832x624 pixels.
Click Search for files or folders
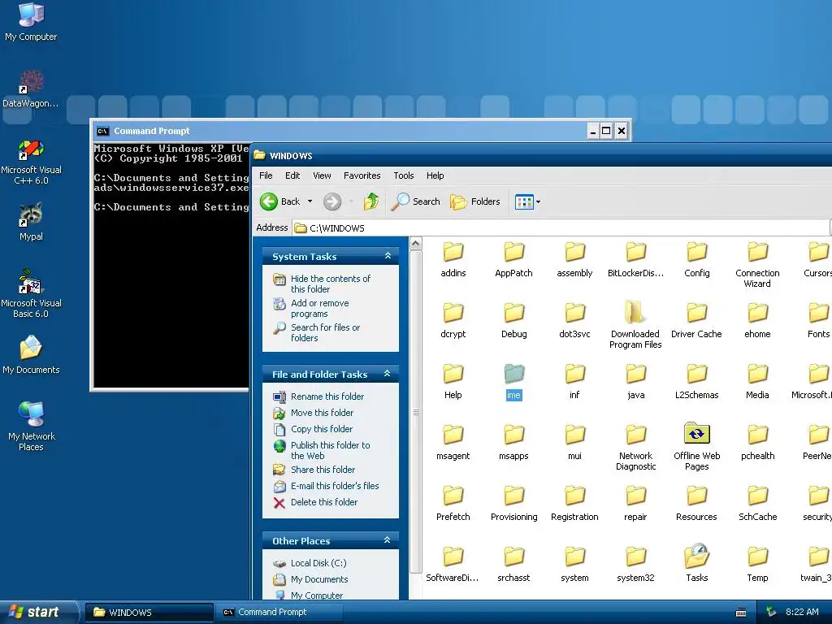click(318, 332)
